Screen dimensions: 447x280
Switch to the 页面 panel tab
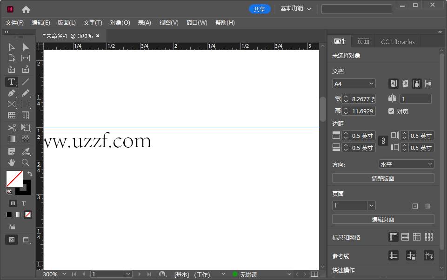click(x=363, y=41)
